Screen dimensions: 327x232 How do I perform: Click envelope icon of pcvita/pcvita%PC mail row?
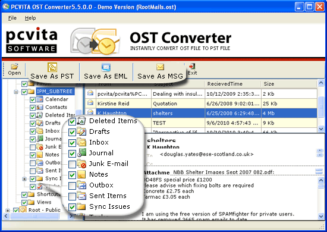coord(90,93)
